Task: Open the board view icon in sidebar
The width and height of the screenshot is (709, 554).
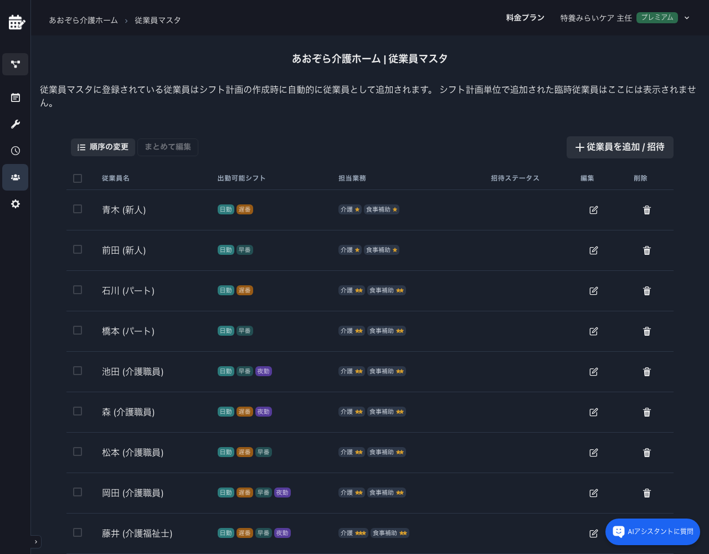Action: 15,98
